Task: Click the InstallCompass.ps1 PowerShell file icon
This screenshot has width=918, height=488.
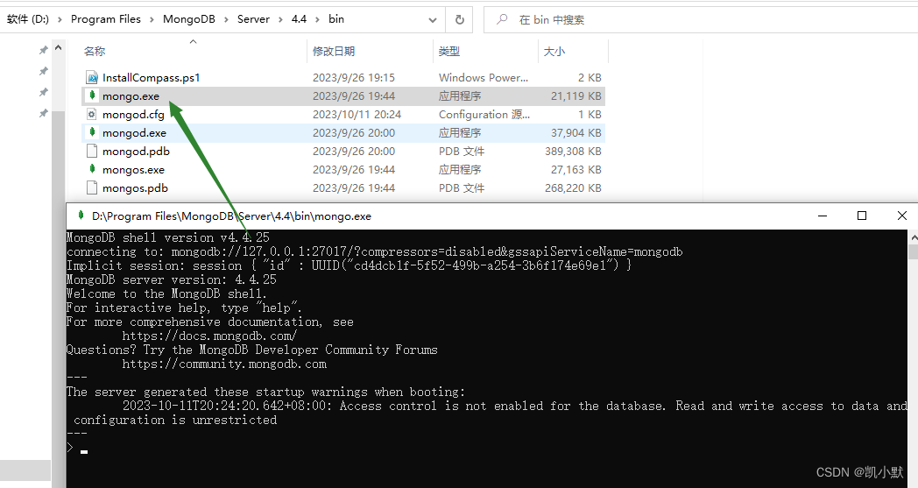Action: click(91, 77)
